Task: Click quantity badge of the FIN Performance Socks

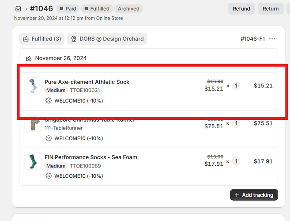Action: coord(236,161)
